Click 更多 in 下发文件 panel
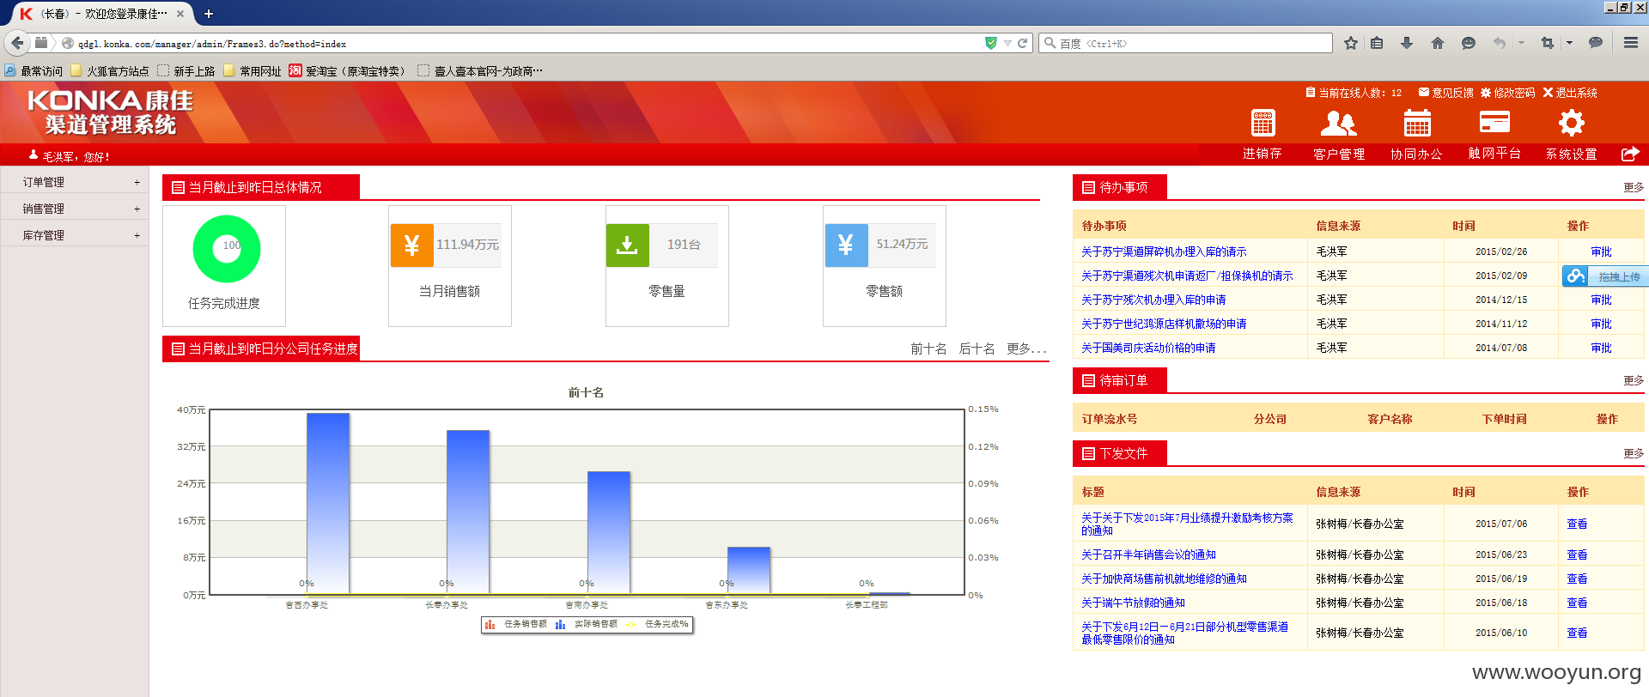Image resolution: width=1649 pixels, height=697 pixels. (x=1634, y=453)
